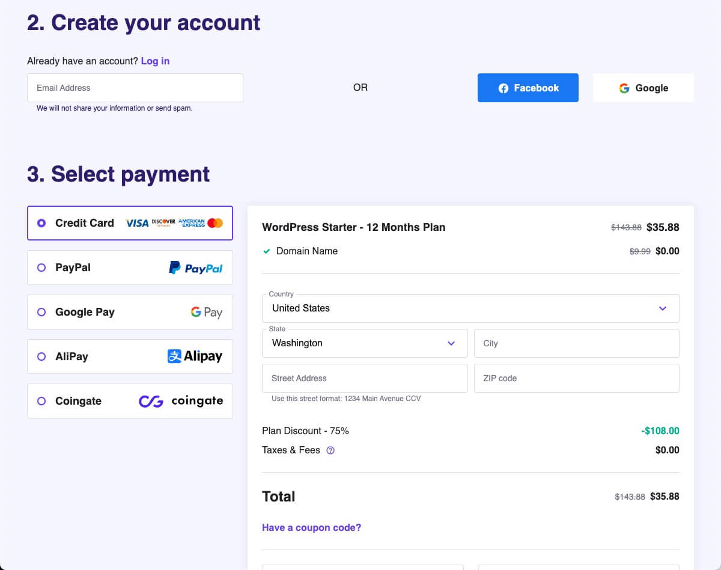Click the Coingate logo
The width and height of the screenshot is (721, 570).
[181, 401]
